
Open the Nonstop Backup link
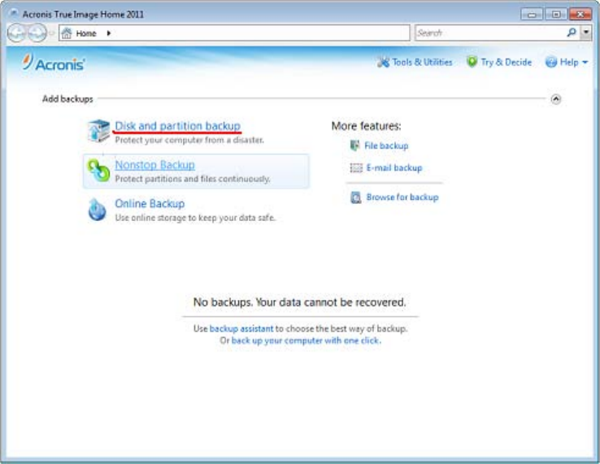point(154,165)
